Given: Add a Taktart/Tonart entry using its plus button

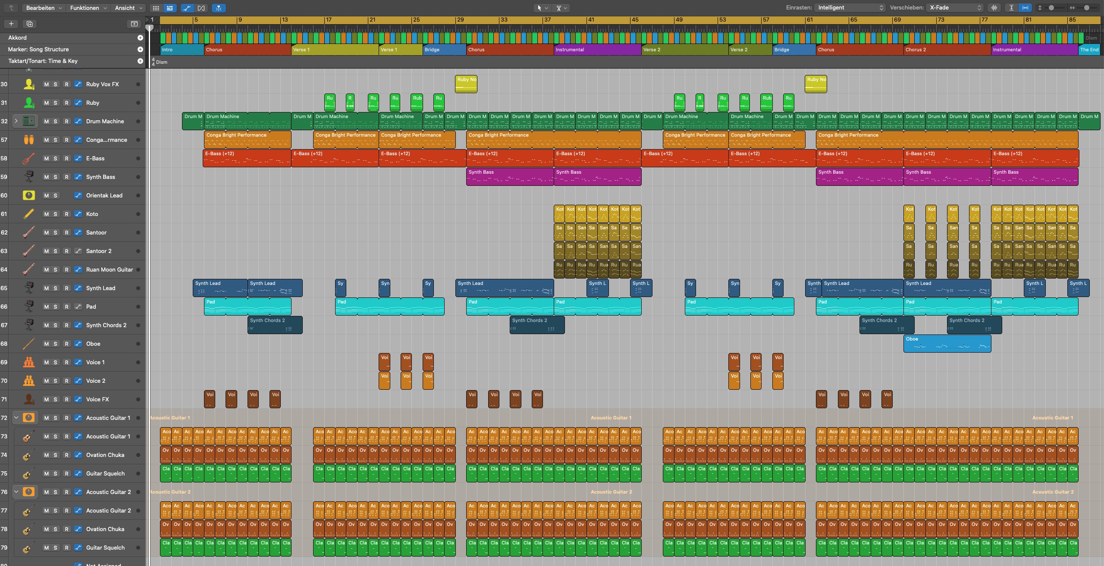Looking at the screenshot, I should (x=140, y=61).
